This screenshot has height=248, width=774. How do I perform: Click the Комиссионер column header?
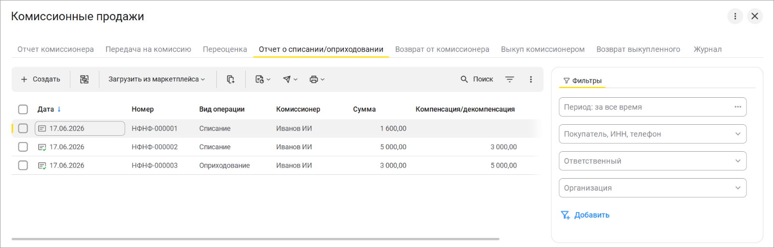(x=298, y=109)
